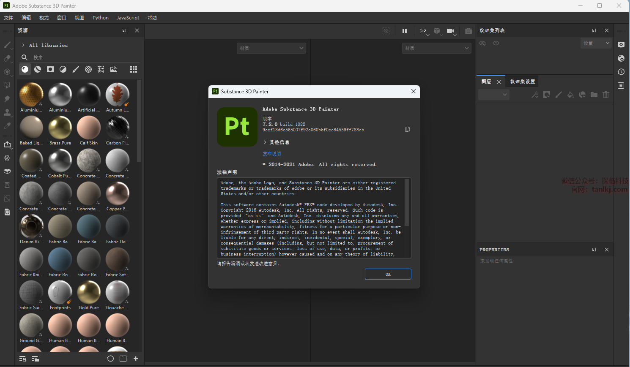This screenshot has height=367, width=630.
Task: Click the copy version info icon
Action: coord(408,129)
